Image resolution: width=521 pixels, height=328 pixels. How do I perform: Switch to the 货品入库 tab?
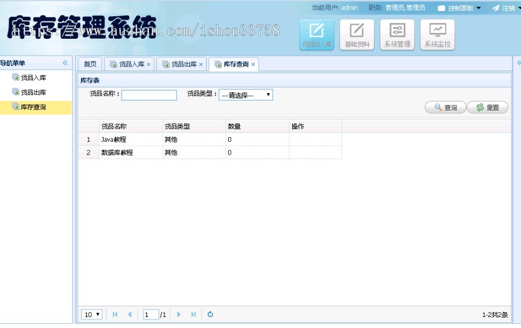129,64
